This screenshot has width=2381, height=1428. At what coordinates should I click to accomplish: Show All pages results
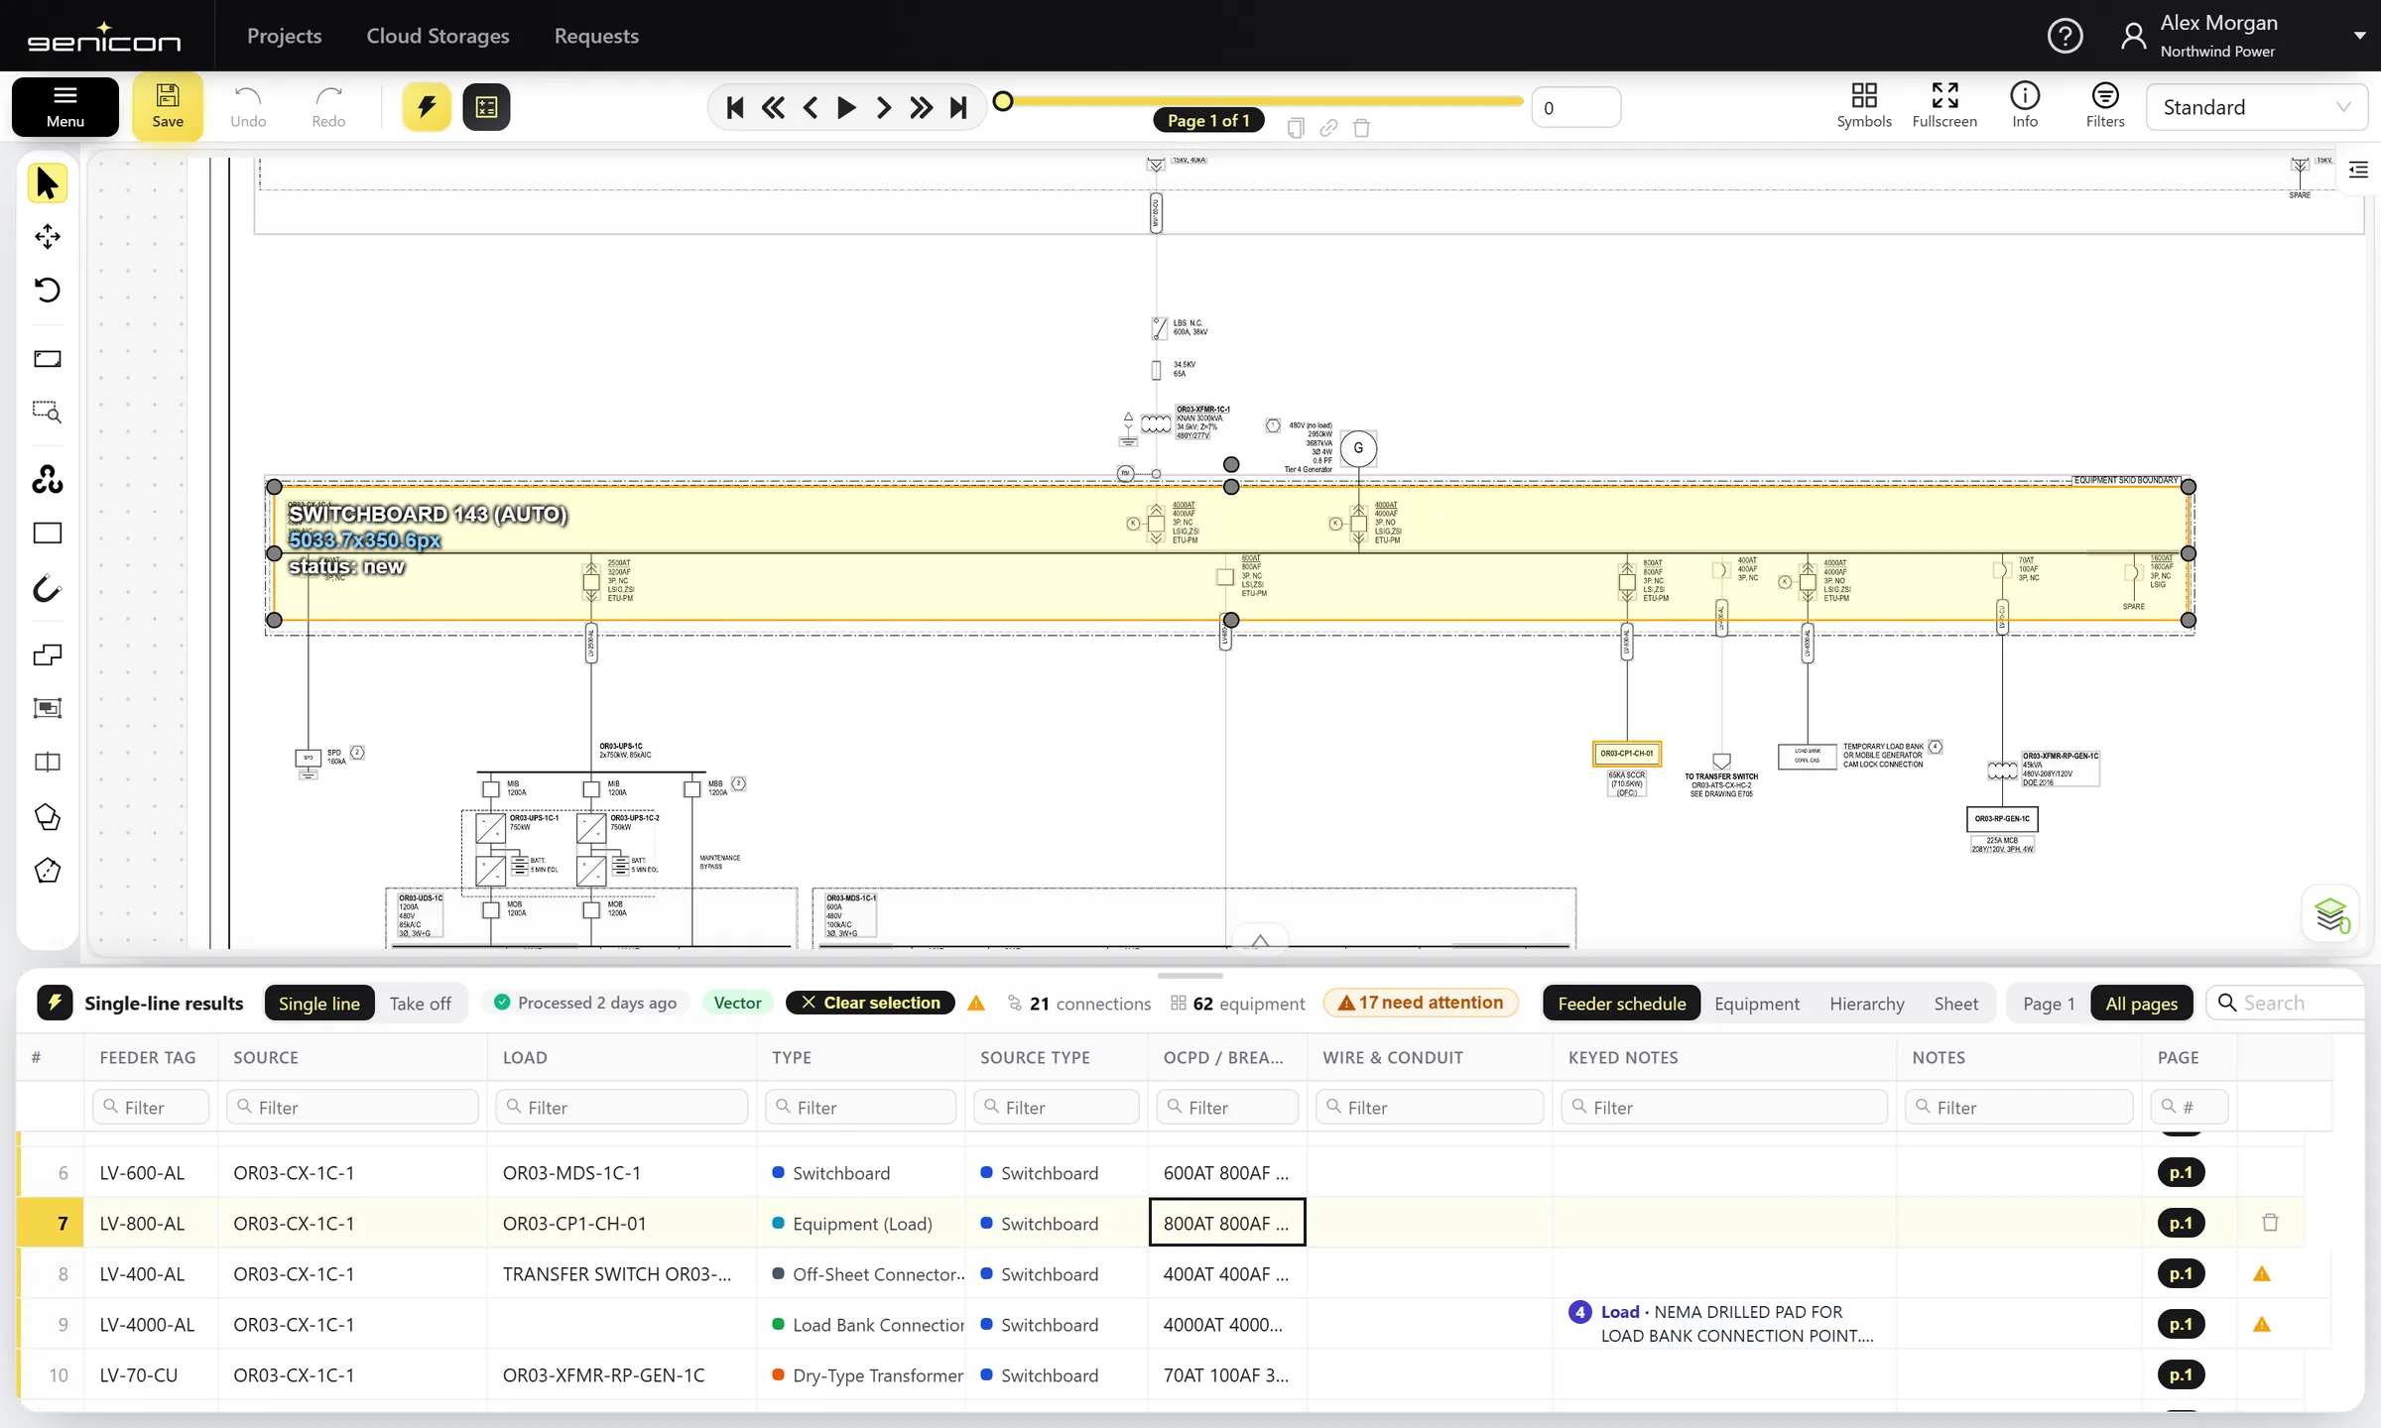2141,1003
